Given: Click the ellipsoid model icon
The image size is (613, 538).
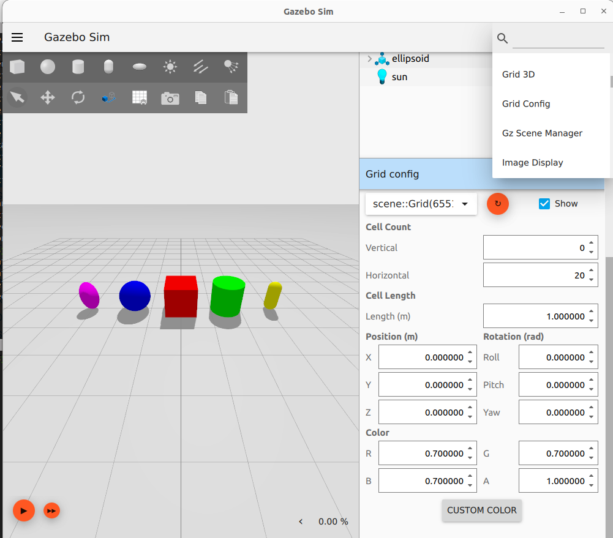Looking at the screenshot, I should point(382,59).
